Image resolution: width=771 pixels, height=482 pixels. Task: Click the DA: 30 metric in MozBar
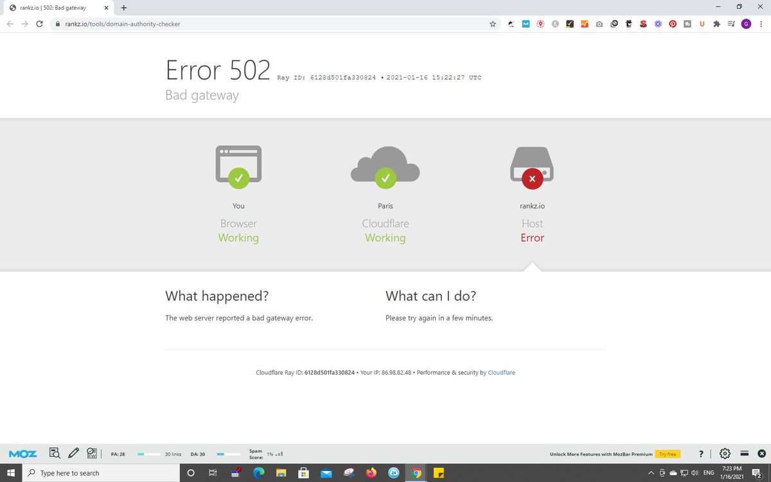click(197, 454)
